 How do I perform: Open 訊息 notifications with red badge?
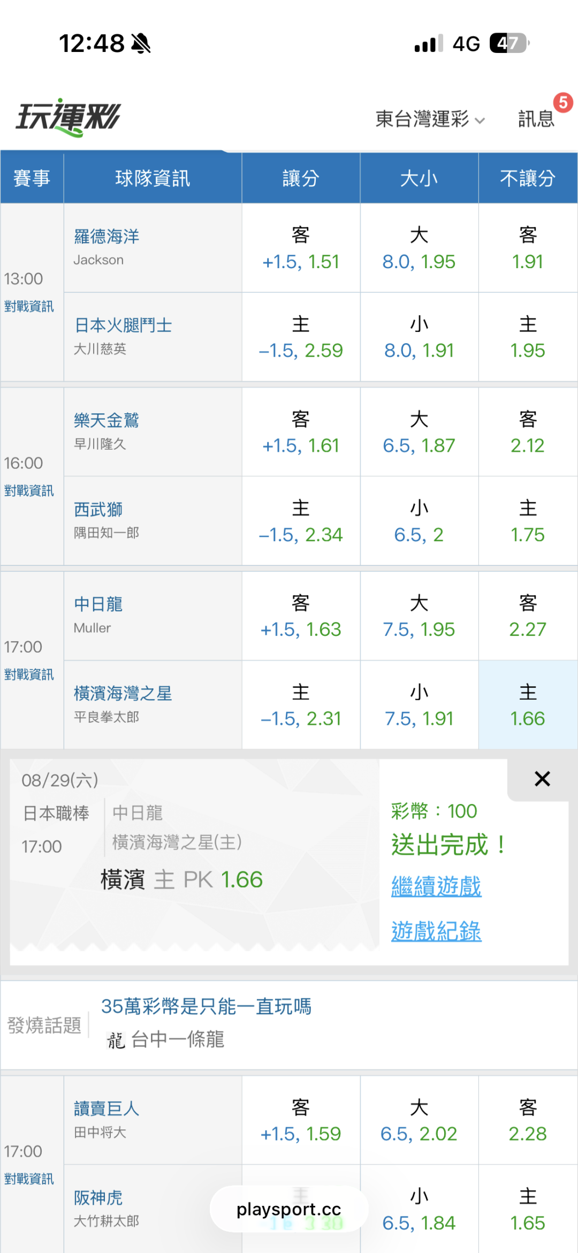coord(536,118)
